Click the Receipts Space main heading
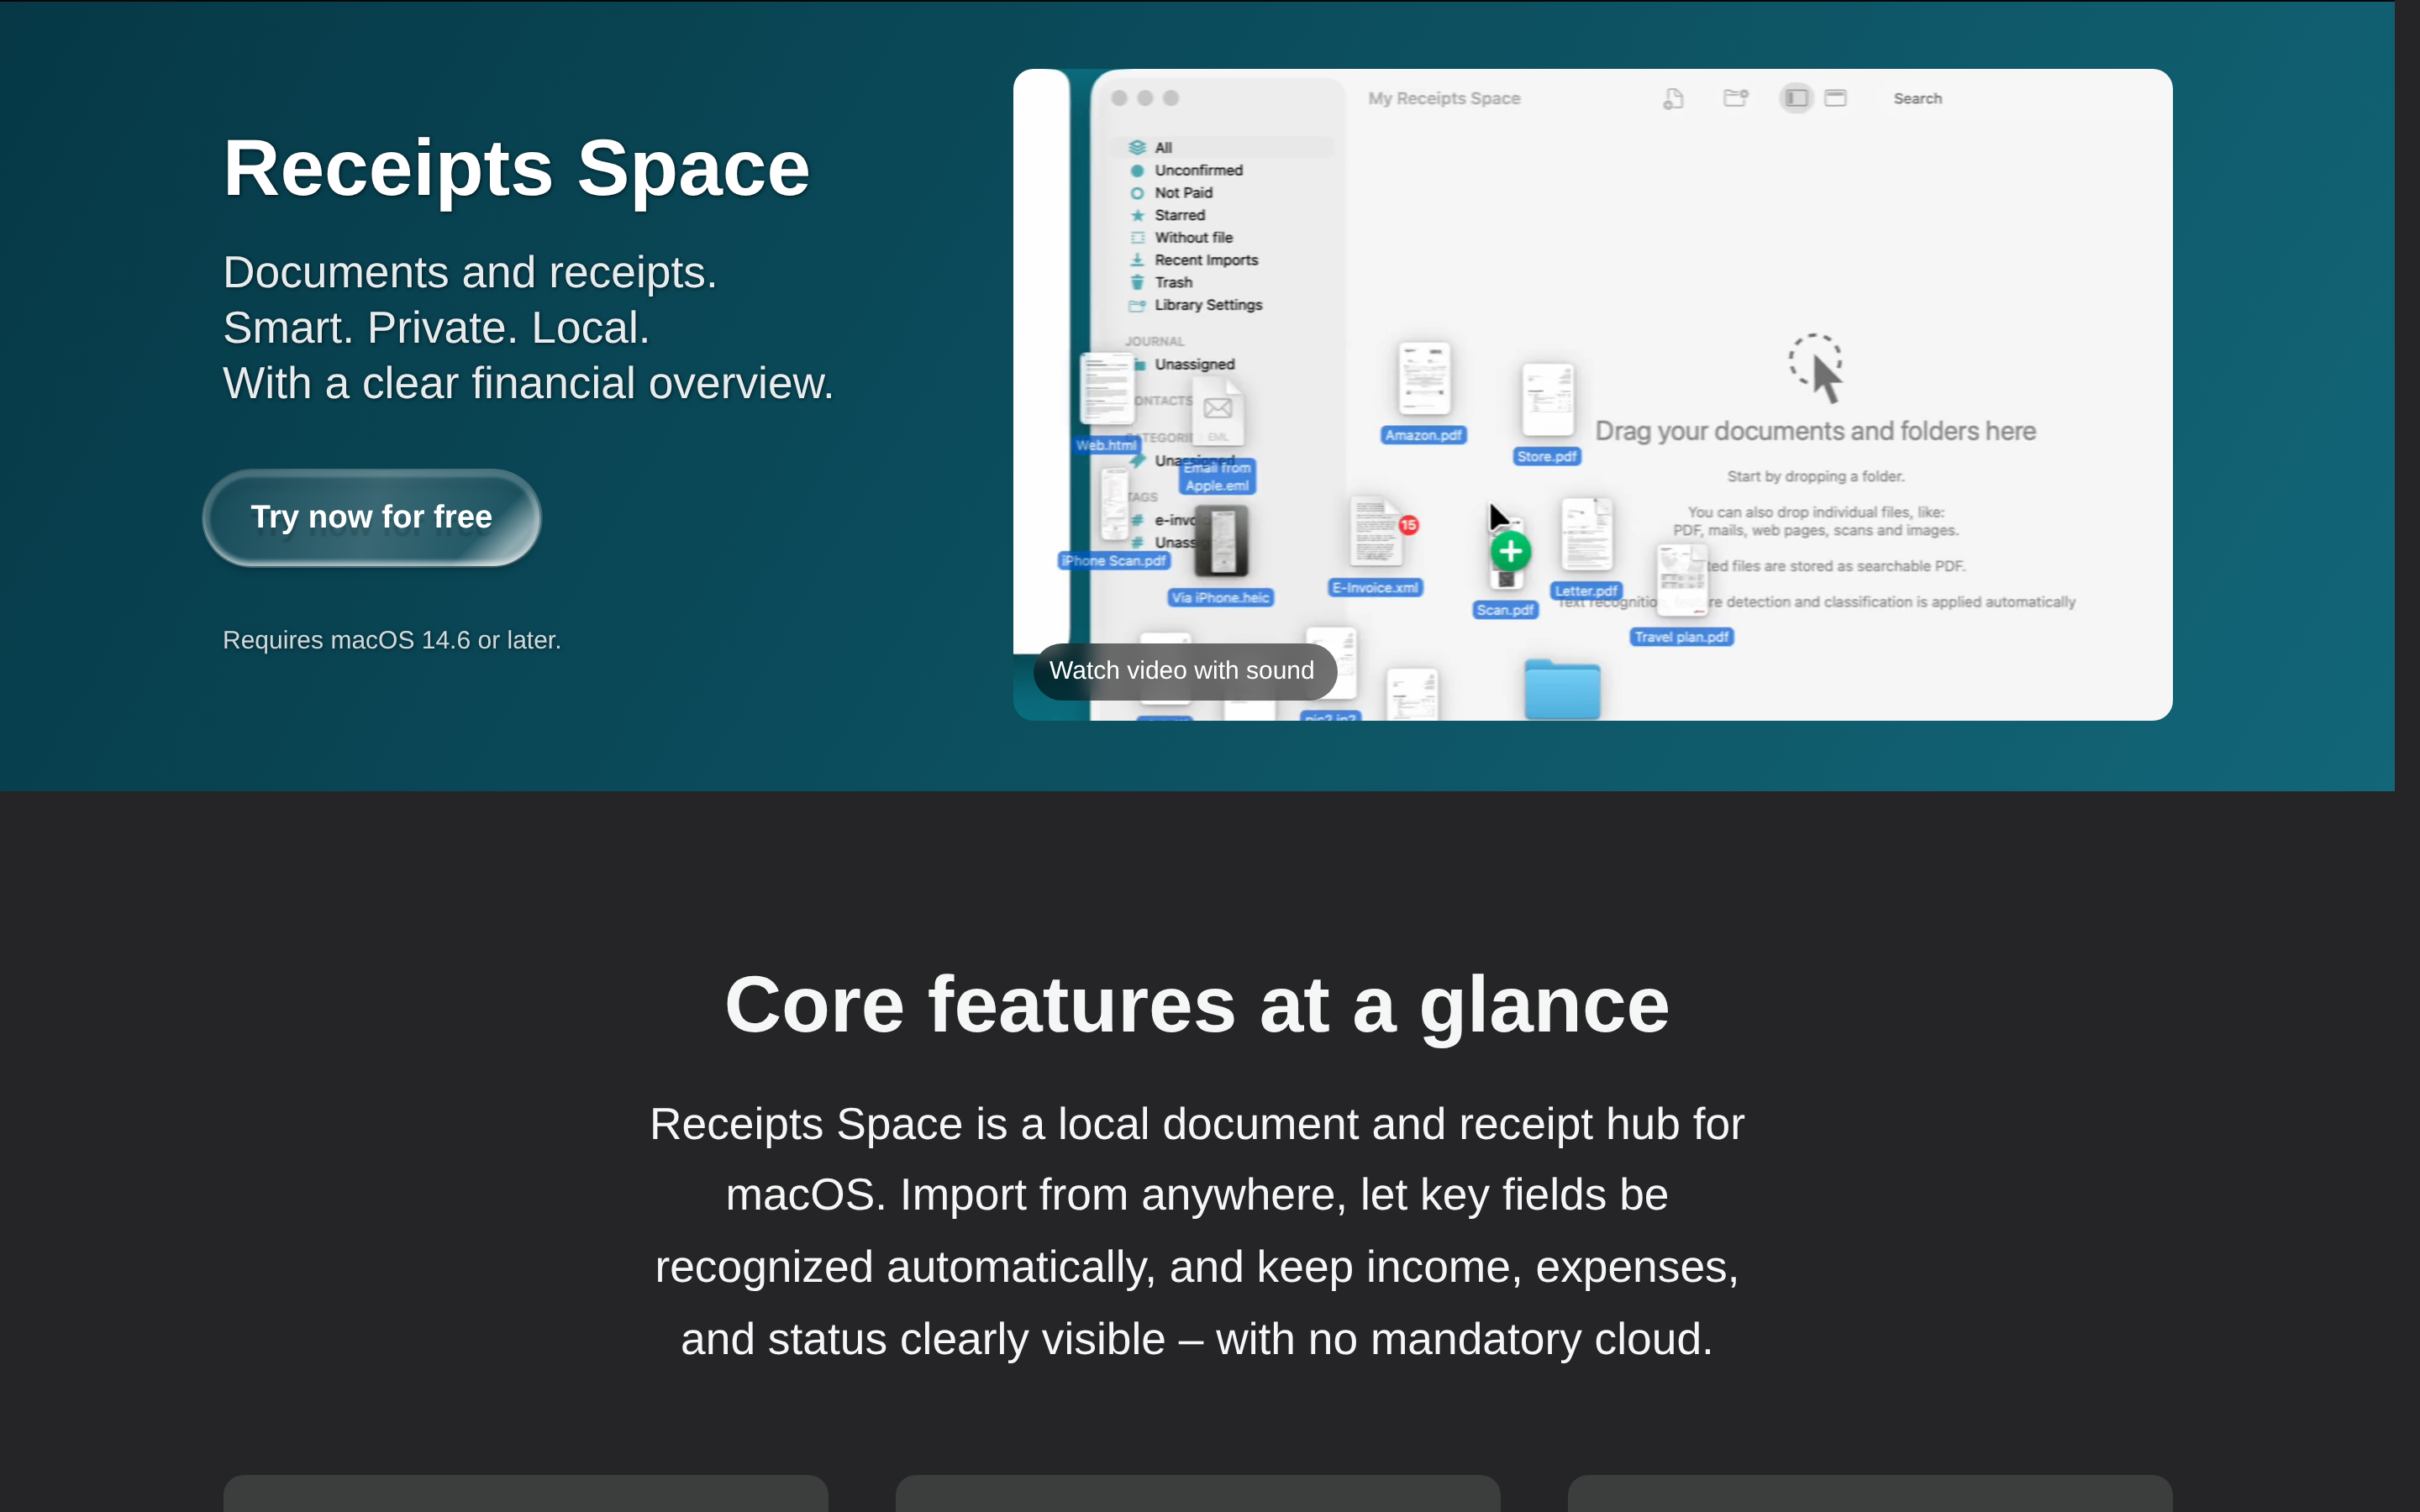The image size is (2420, 1512). [516, 168]
